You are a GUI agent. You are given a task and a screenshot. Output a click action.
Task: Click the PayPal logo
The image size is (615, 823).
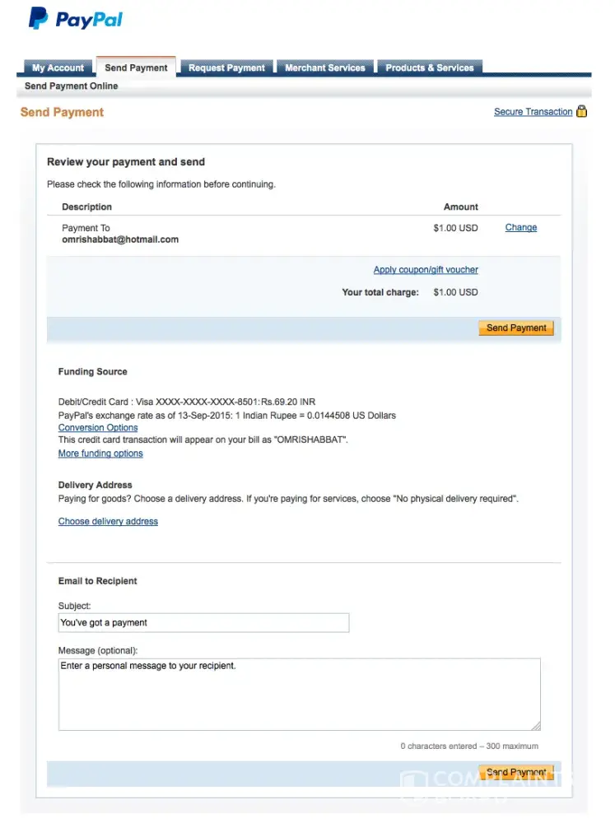click(x=76, y=19)
